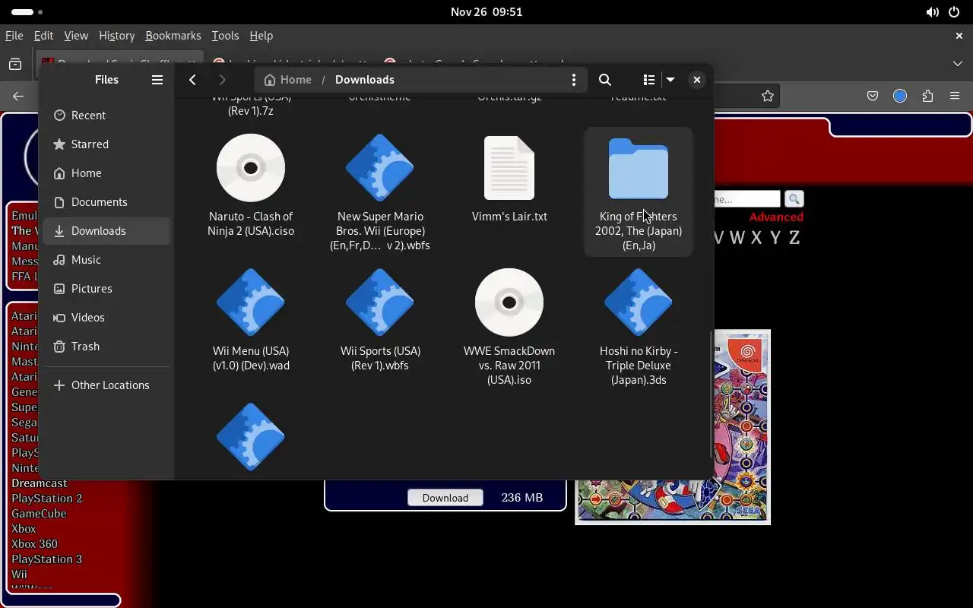Click Downloads in path bar

tap(365, 80)
